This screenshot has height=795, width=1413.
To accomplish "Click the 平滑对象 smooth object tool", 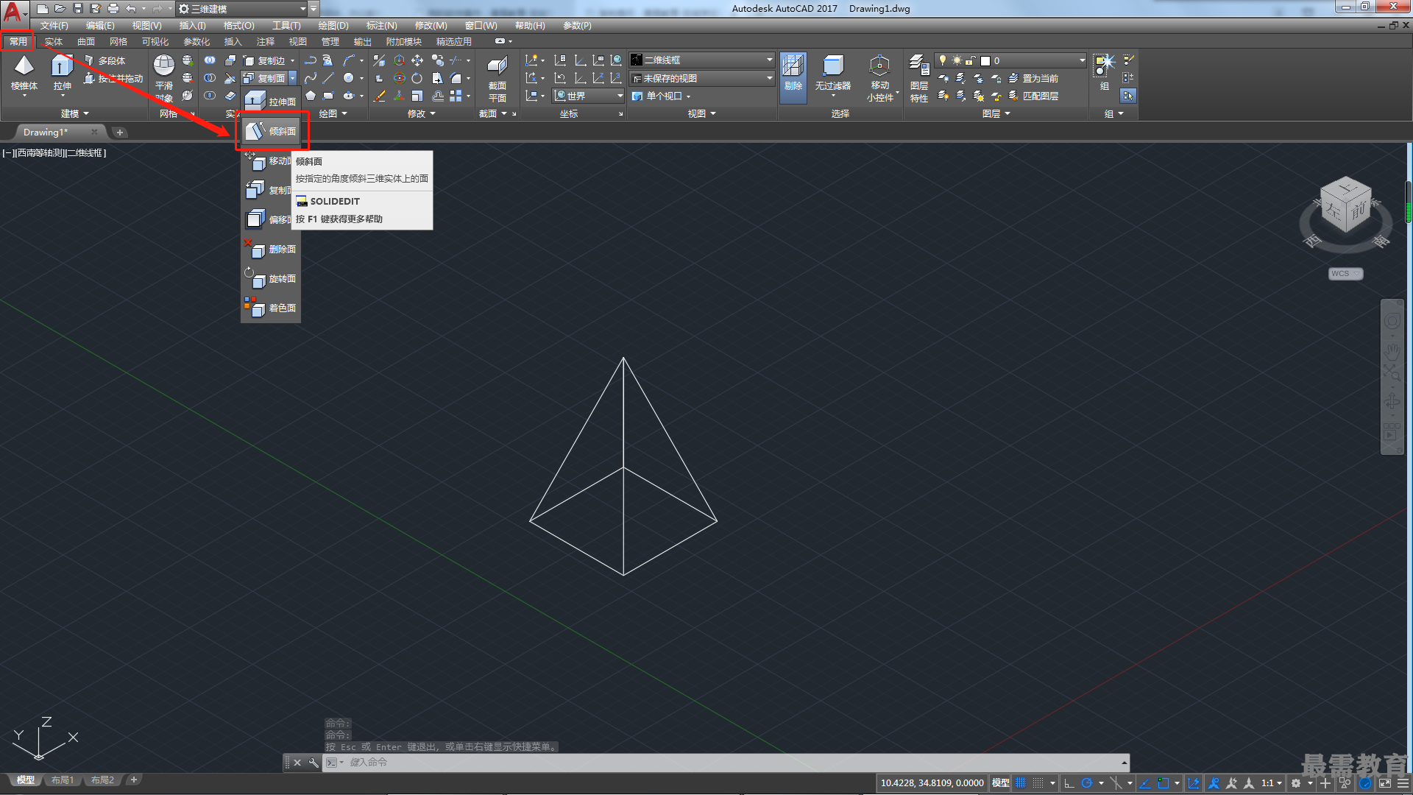I will pyautogui.click(x=164, y=79).
